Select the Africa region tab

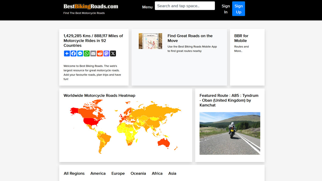pos(157,174)
